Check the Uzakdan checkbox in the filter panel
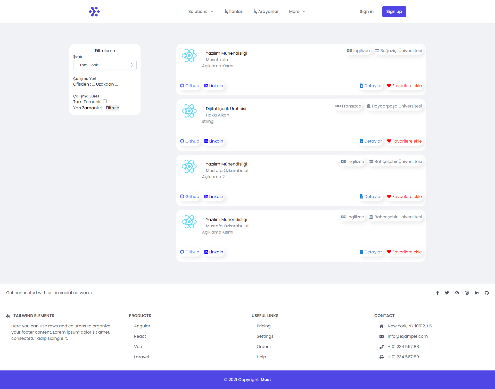This screenshot has width=495, height=389. pos(117,84)
